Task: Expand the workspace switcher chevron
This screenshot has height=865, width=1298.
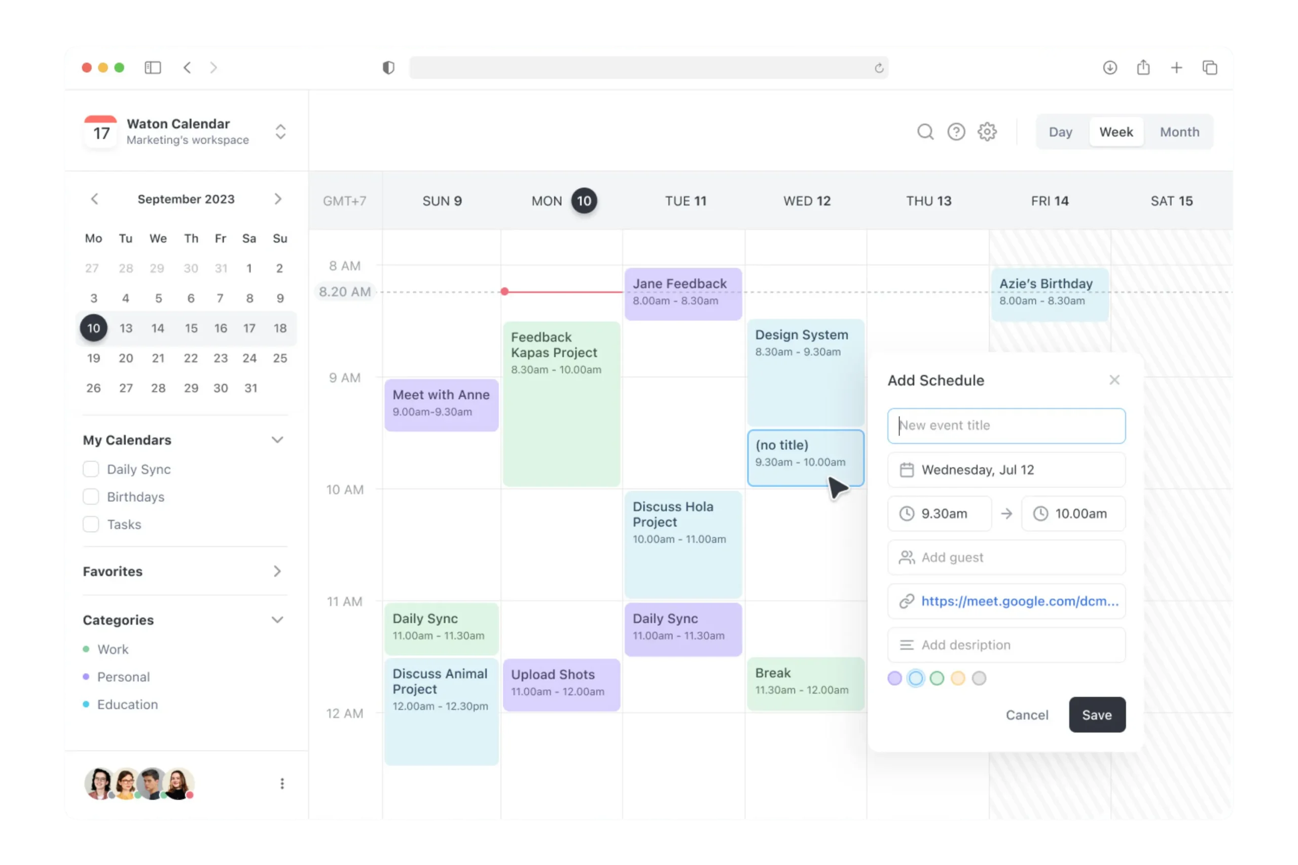Action: (280, 131)
